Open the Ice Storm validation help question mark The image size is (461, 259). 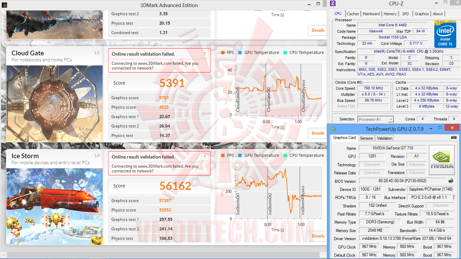tap(205, 157)
